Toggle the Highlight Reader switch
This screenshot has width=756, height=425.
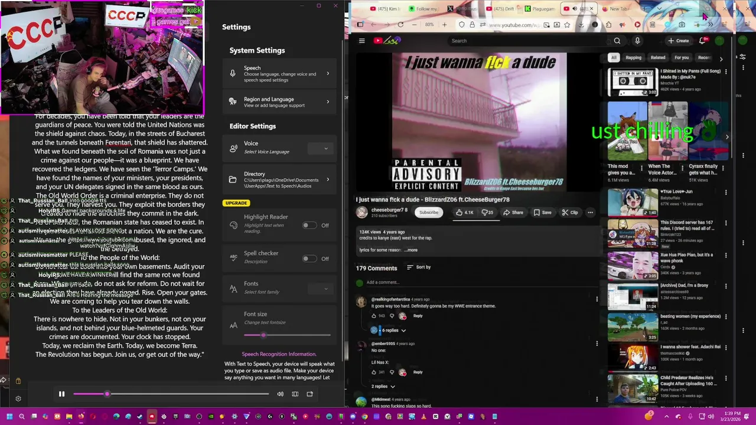pos(309,225)
